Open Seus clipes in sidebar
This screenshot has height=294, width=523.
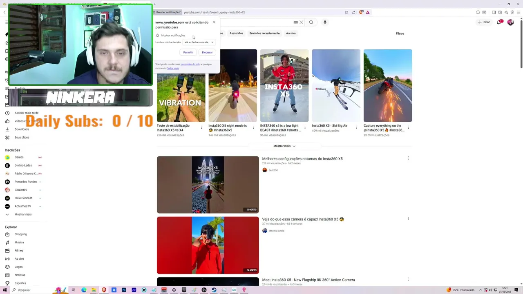(22, 138)
